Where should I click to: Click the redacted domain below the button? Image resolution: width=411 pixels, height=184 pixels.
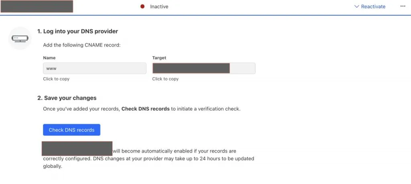77,148
